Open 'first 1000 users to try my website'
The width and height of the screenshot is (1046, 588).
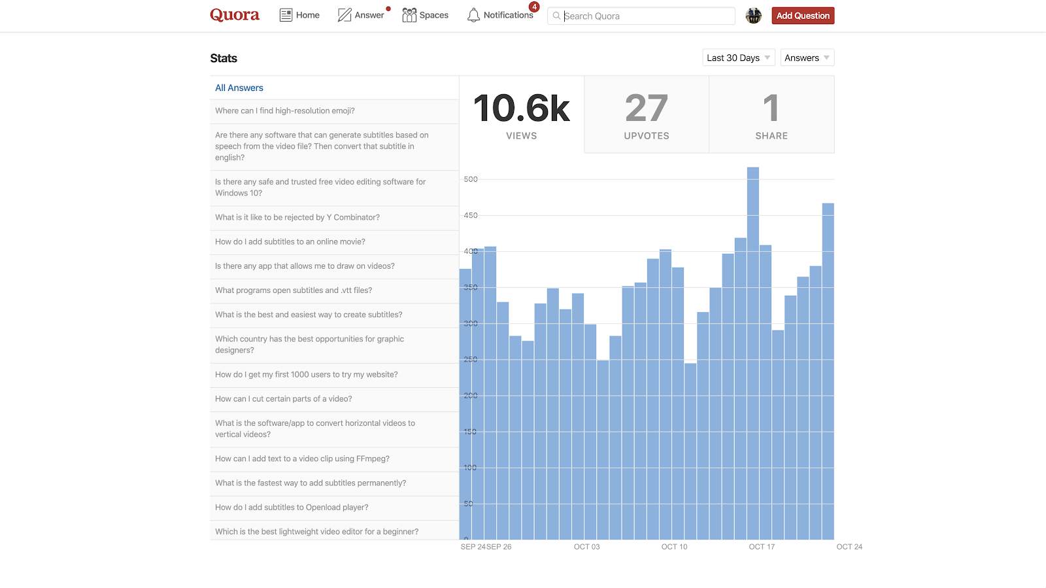[x=334, y=375]
